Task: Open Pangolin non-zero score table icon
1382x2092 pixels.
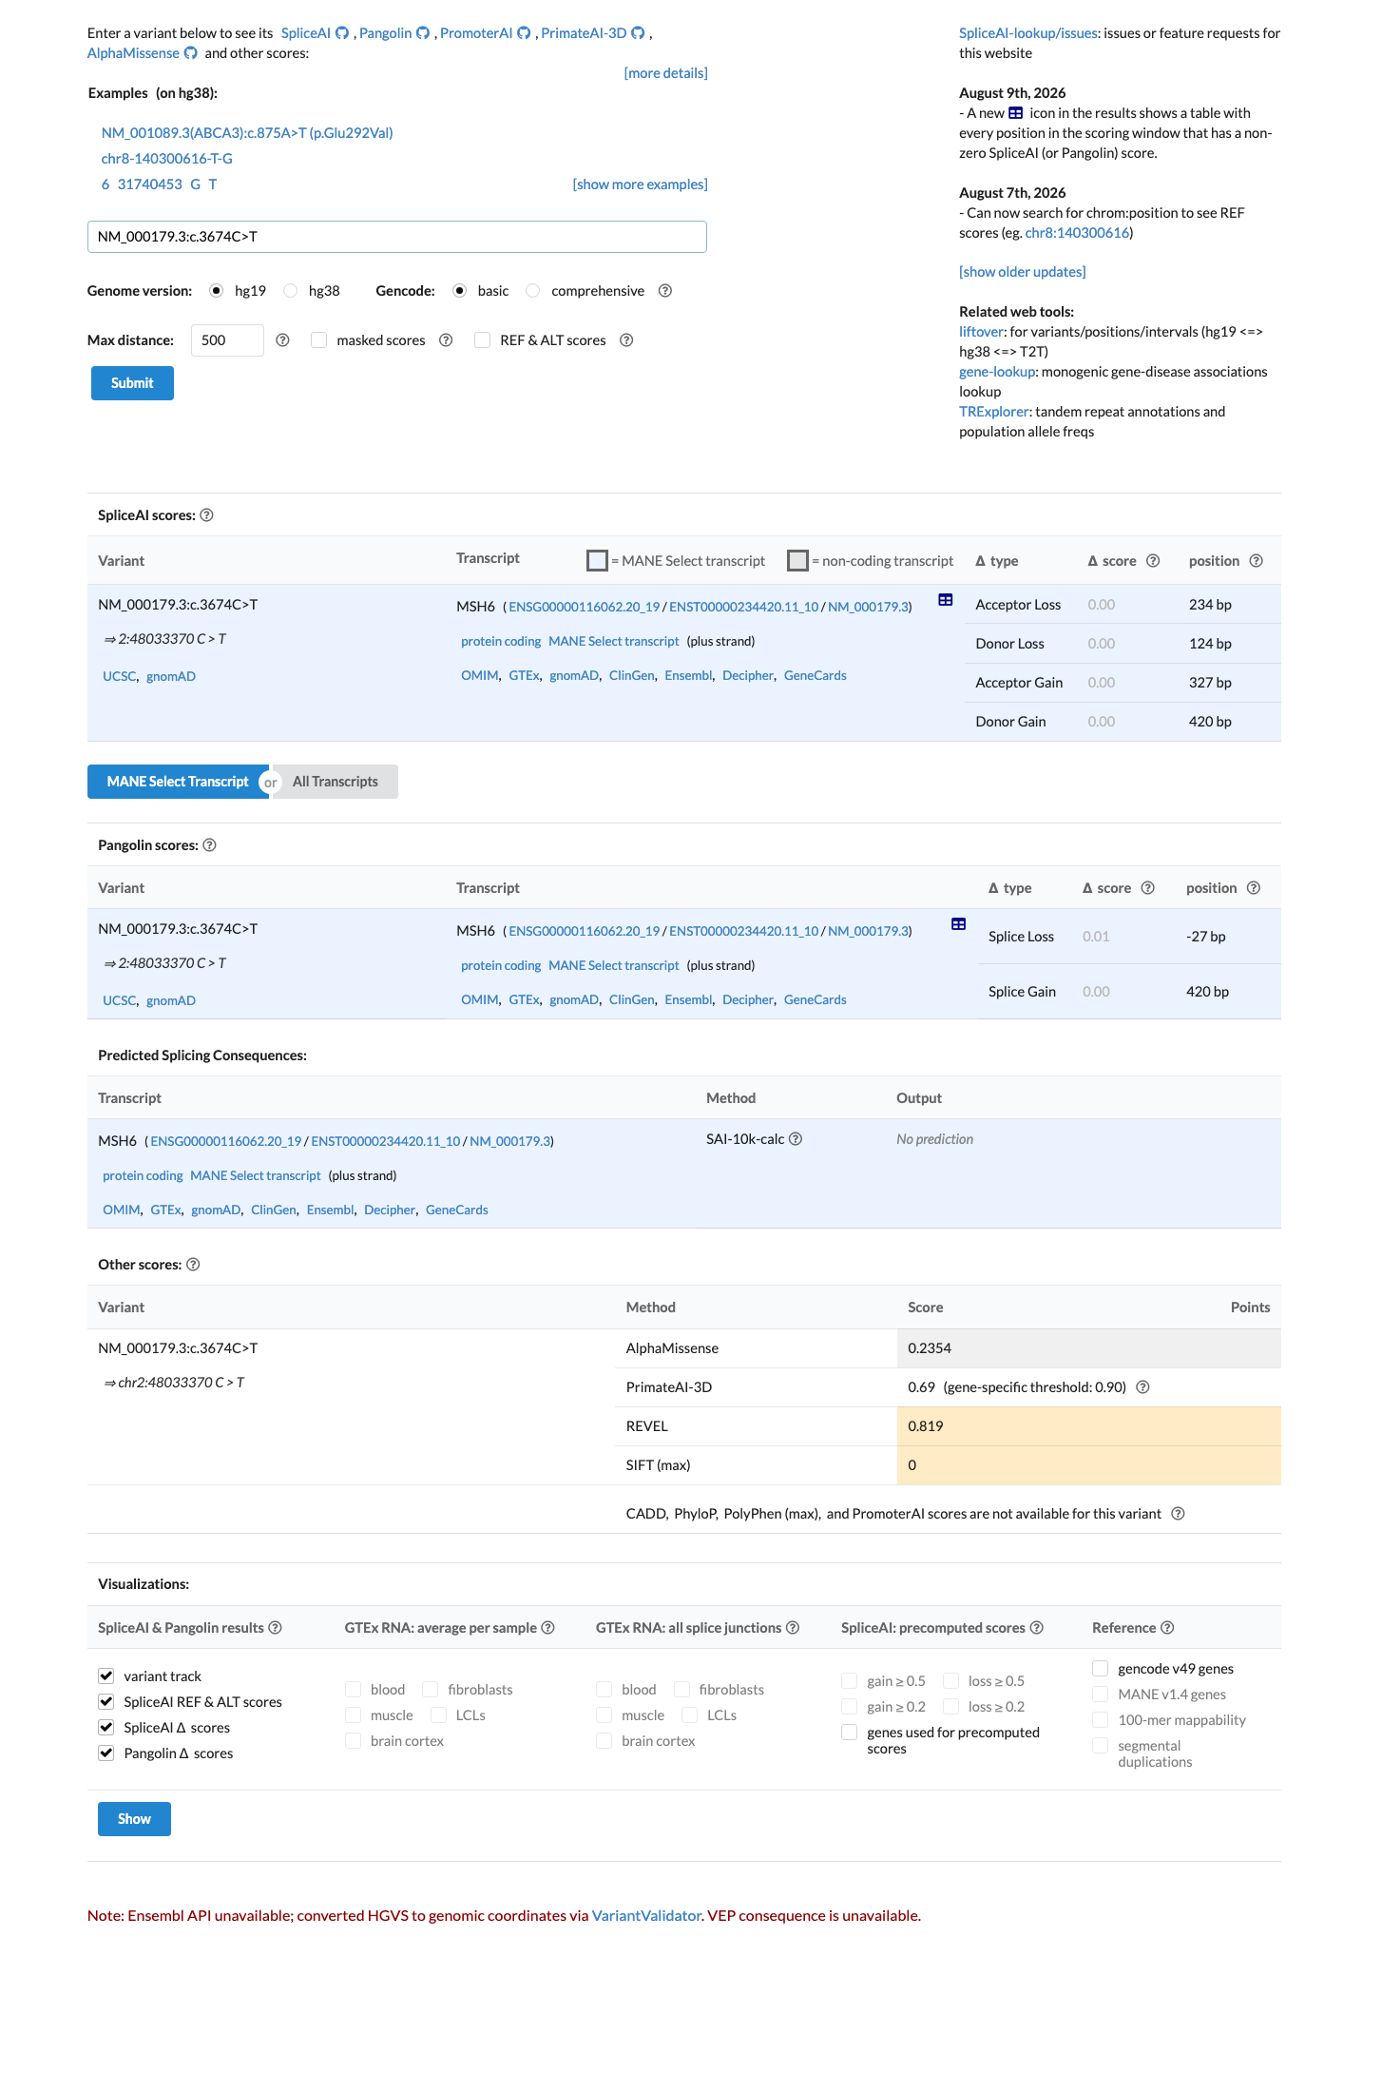Action: 959,924
